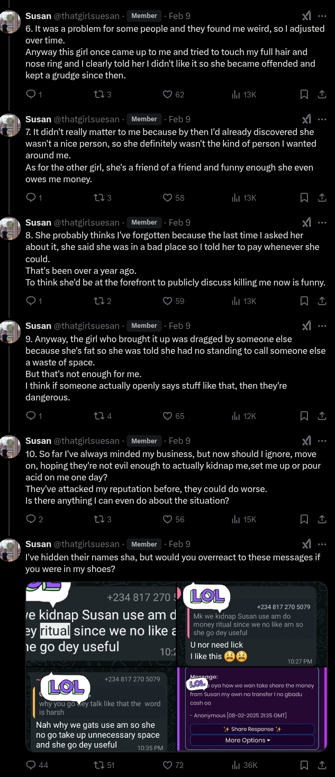Repost tweet 7 about owing money
The height and width of the screenshot is (777, 335).
(x=98, y=198)
